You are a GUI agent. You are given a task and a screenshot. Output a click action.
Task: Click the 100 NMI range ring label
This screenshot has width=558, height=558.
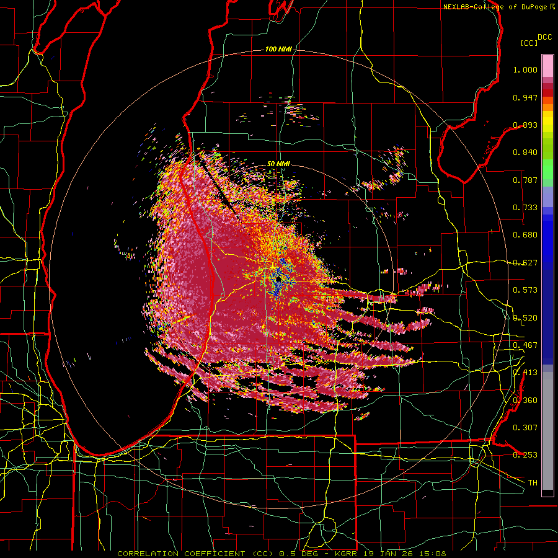[278, 49]
